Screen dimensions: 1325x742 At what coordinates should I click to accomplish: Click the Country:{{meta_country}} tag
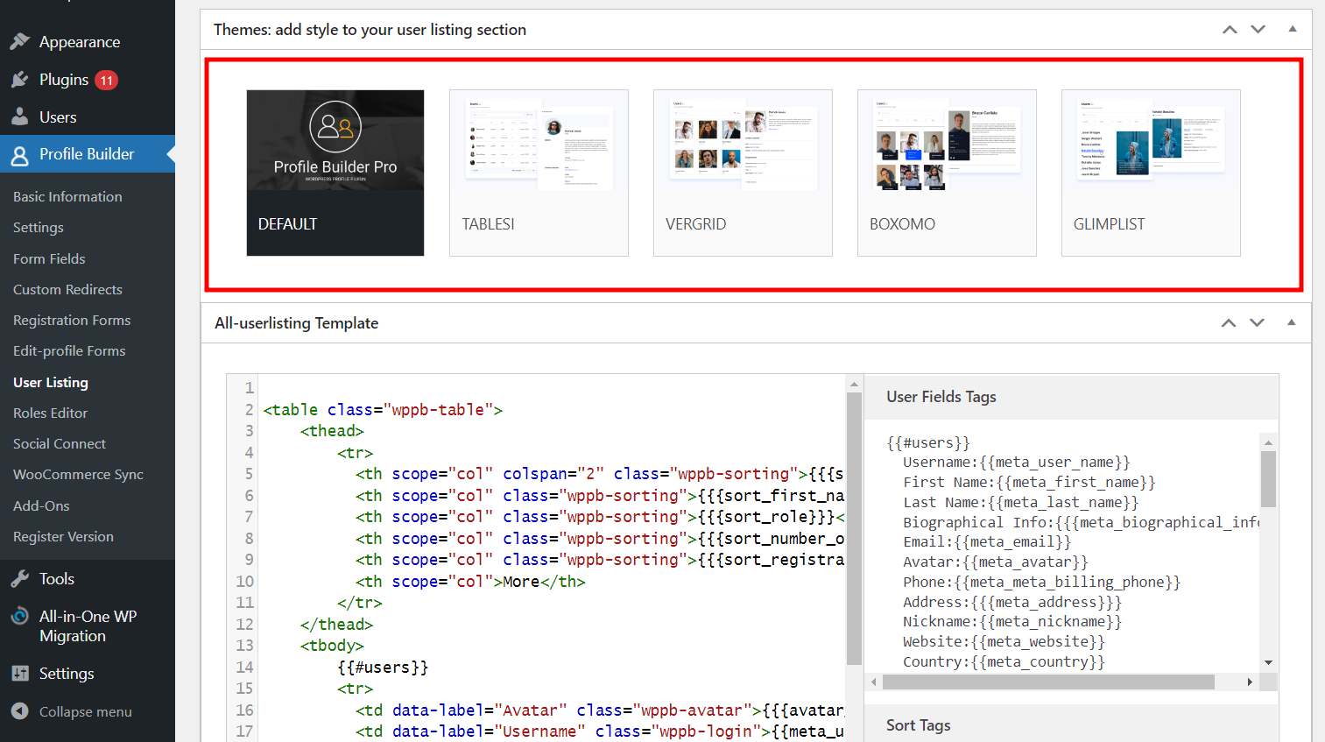pos(1004,661)
